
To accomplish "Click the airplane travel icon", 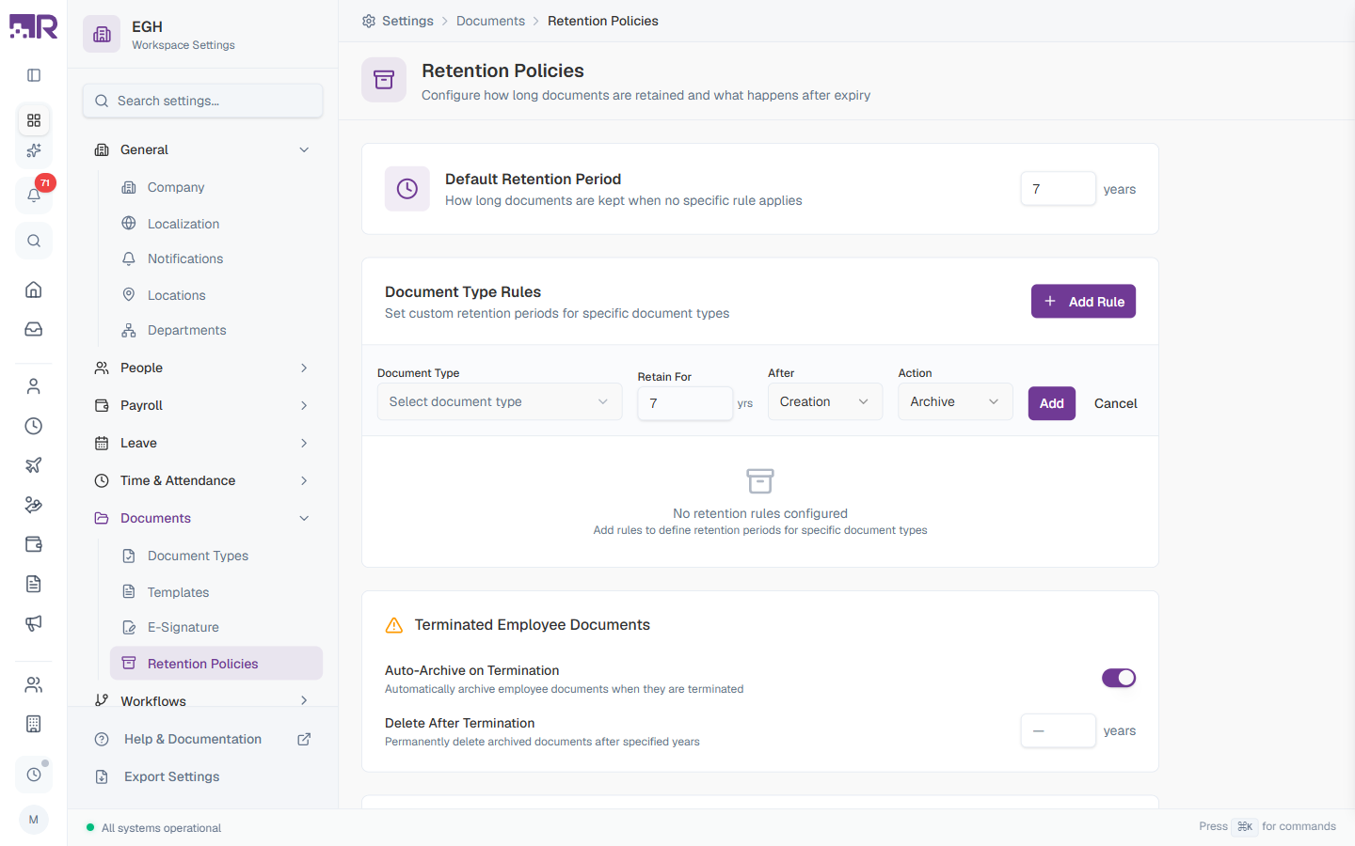I will click(x=34, y=465).
